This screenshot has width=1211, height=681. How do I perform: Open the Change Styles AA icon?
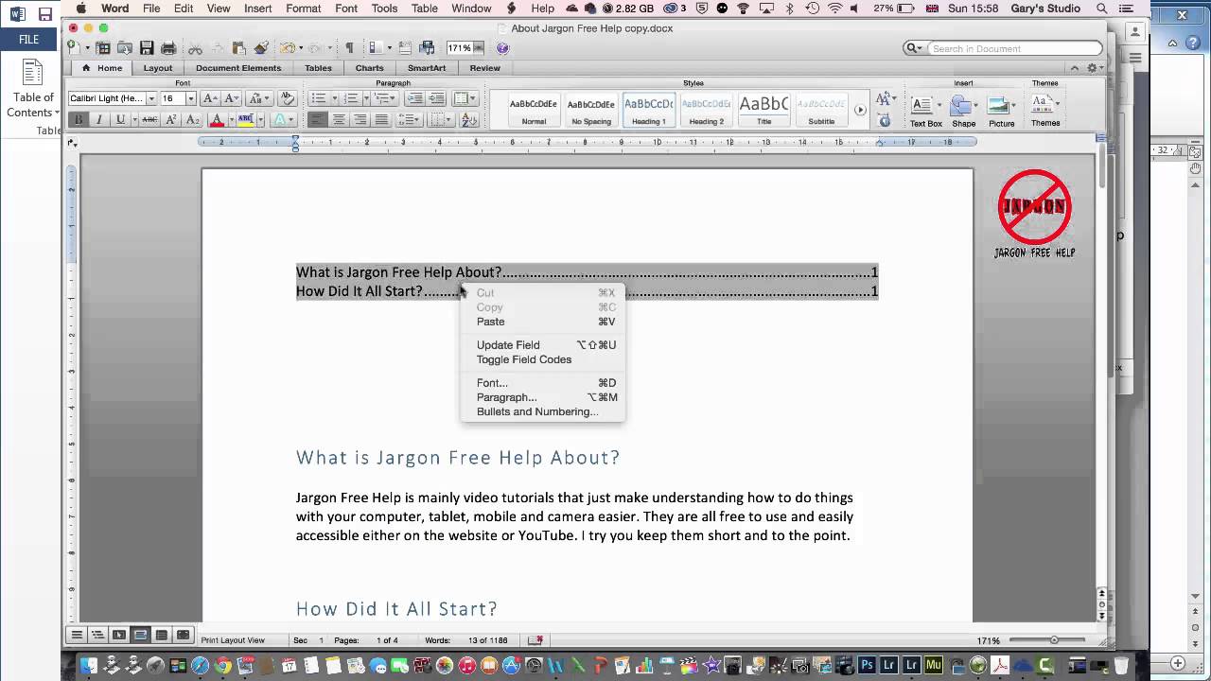[885, 98]
